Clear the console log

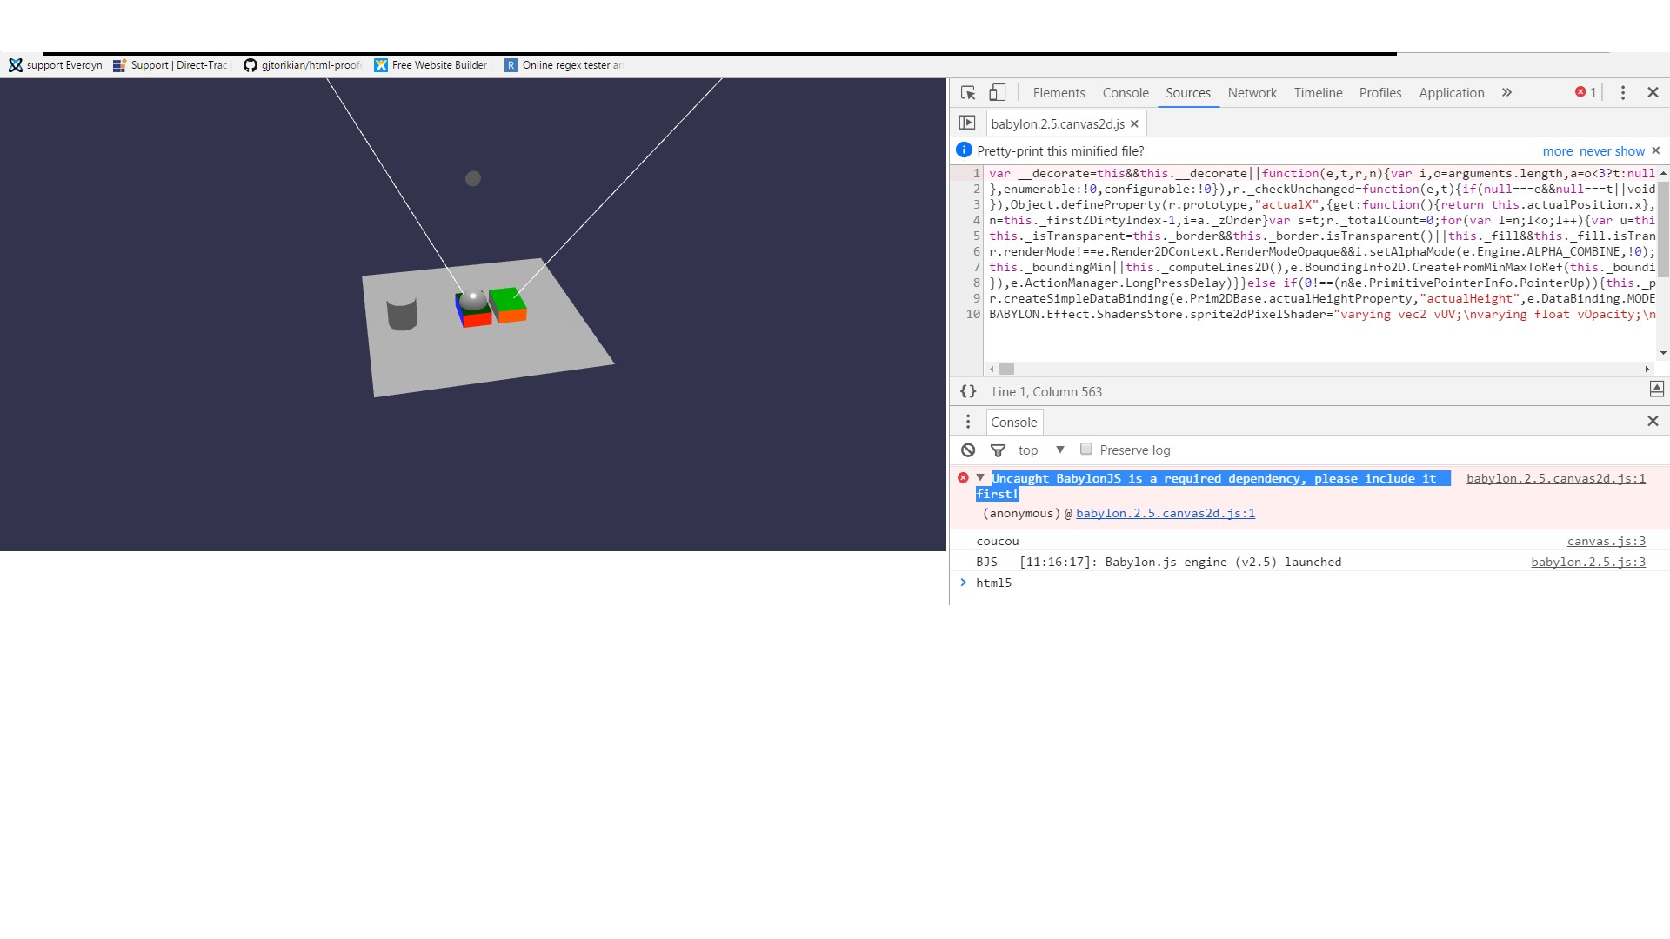click(x=968, y=450)
